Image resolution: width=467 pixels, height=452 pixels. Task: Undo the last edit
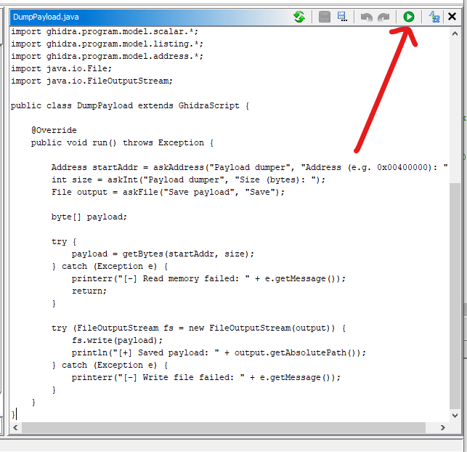(367, 17)
